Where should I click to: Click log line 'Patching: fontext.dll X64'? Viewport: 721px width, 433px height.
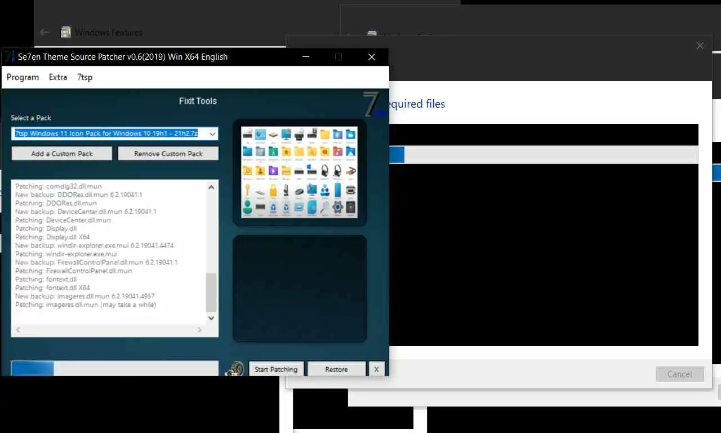(52, 288)
